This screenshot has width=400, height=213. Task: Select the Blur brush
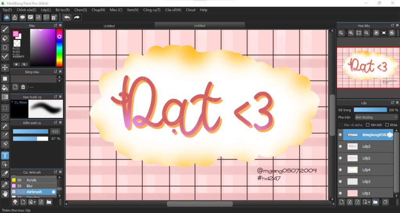coord(34,186)
